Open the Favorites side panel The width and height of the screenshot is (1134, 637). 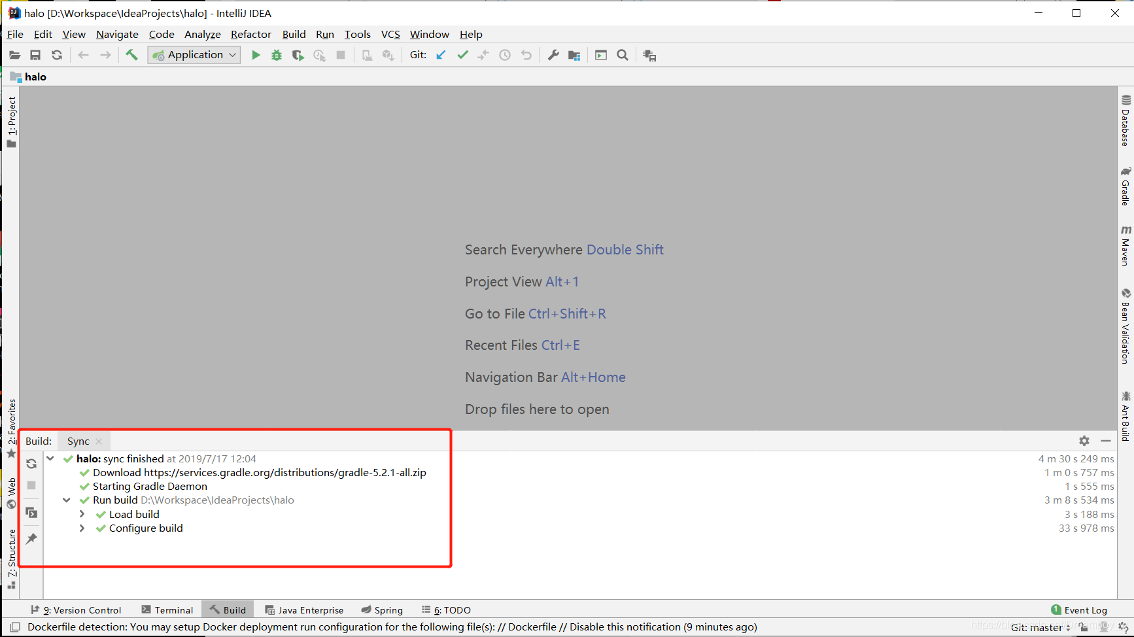(x=12, y=428)
